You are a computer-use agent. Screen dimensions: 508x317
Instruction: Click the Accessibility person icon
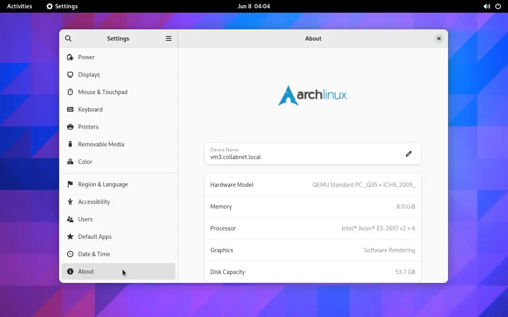point(70,202)
